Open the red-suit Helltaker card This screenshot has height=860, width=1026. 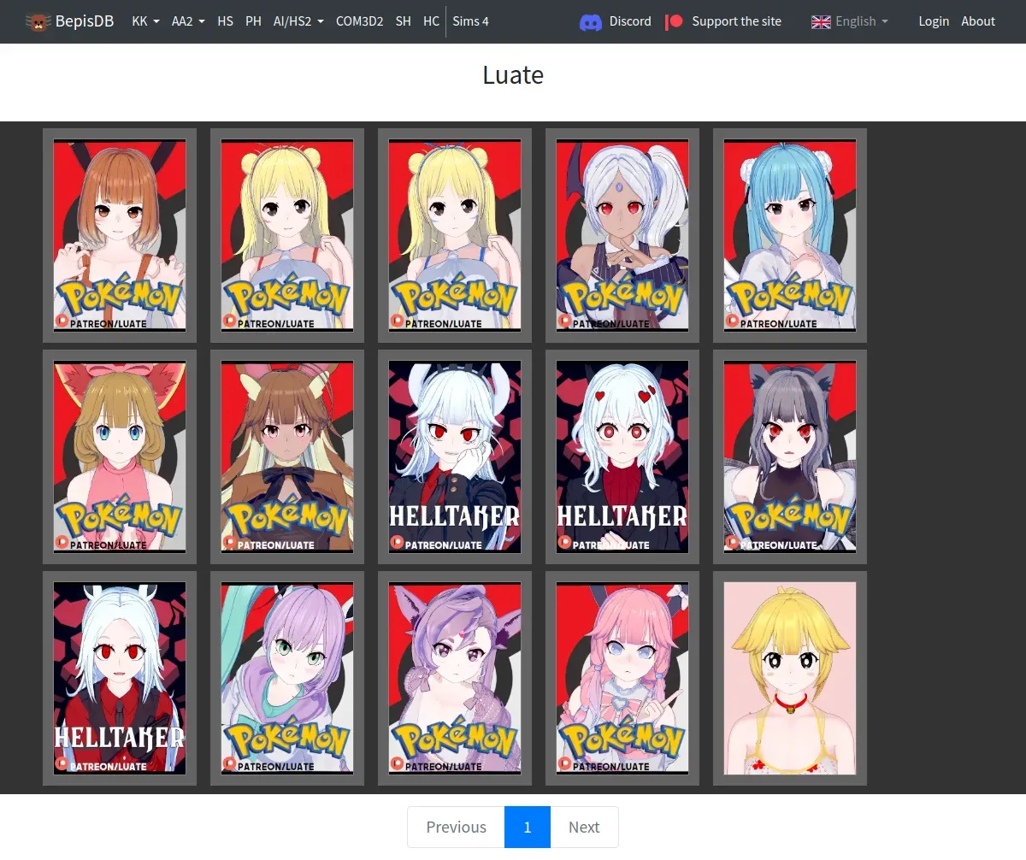pos(120,678)
